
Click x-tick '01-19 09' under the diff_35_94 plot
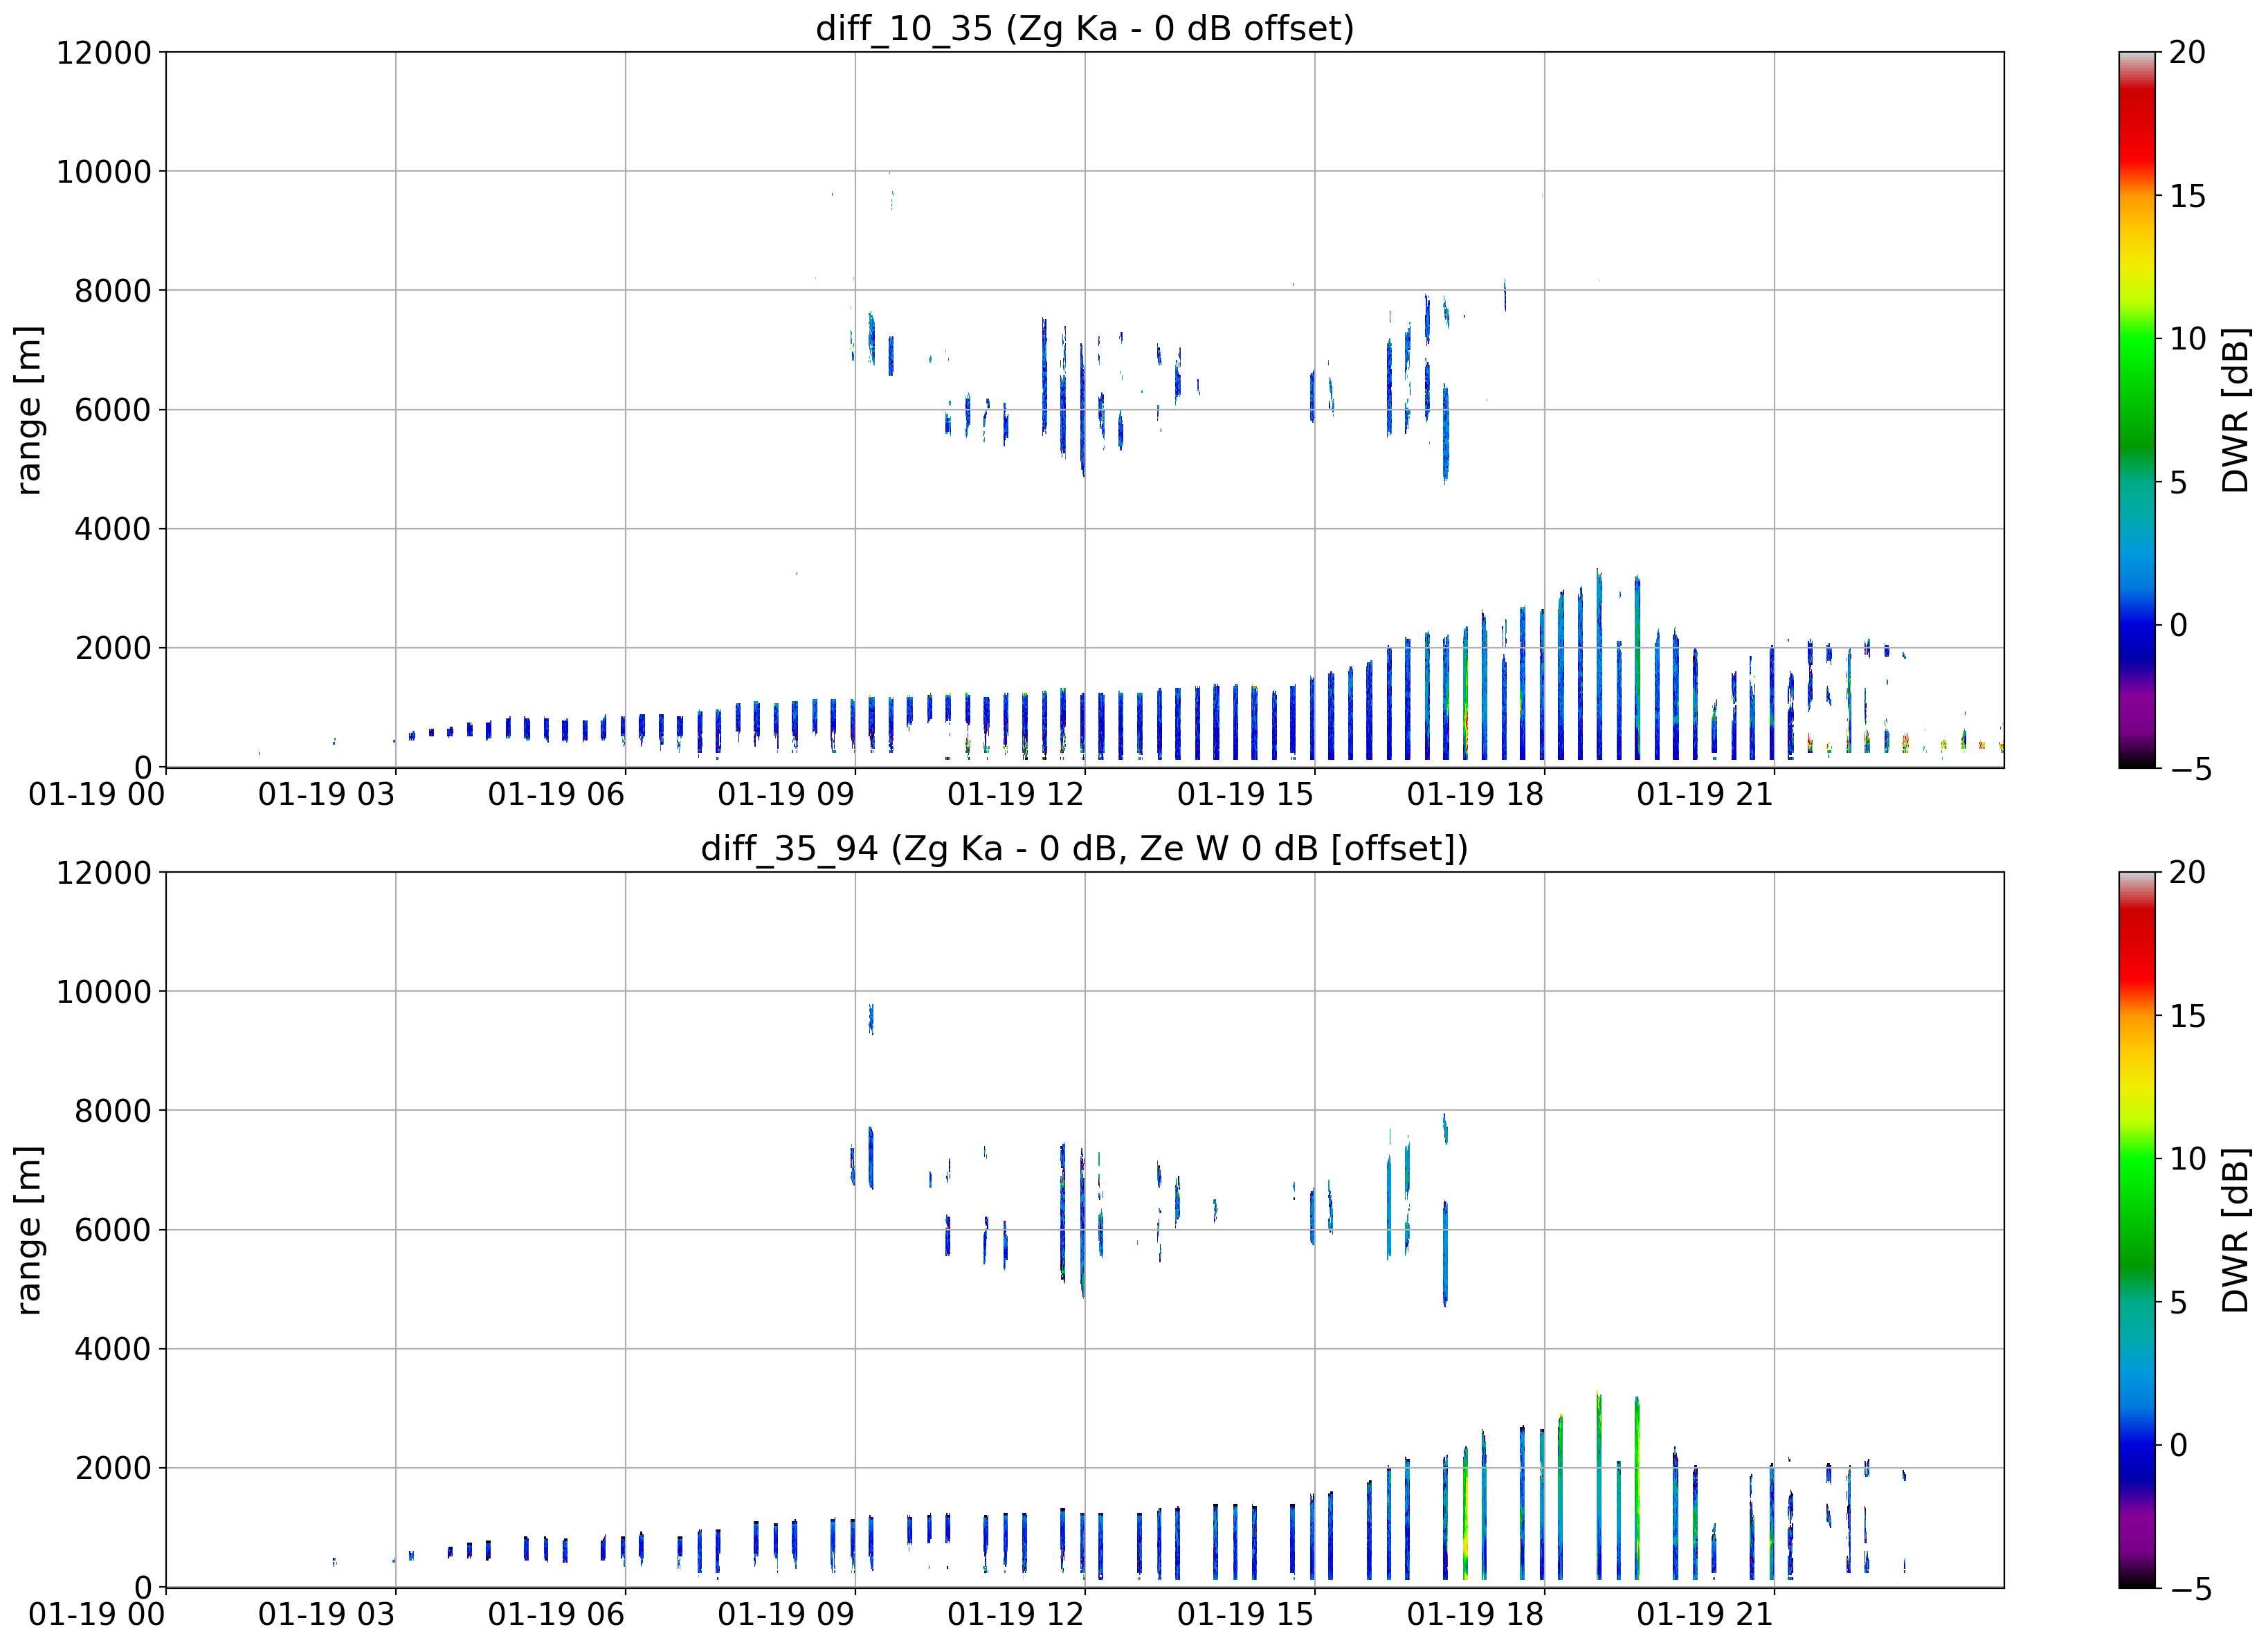(x=786, y=1615)
